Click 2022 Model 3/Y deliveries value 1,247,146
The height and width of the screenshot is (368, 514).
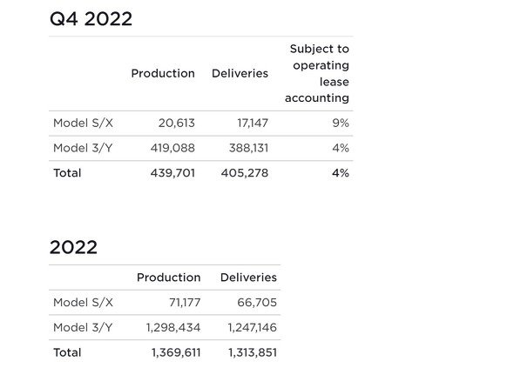(253, 327)
